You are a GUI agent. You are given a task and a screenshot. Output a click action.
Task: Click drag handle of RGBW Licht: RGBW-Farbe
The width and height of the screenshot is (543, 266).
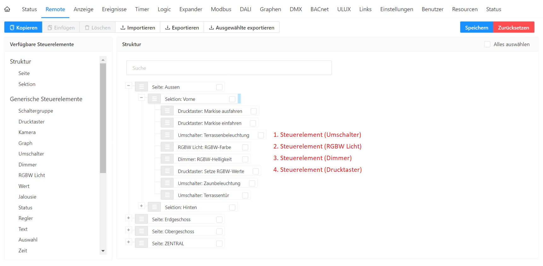click(x=167, y=147)
